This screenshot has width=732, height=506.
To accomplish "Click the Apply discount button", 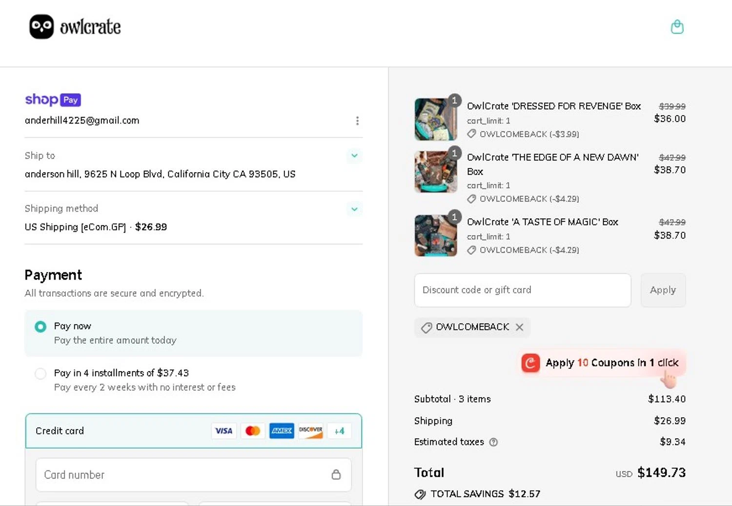I will (663, 290).
